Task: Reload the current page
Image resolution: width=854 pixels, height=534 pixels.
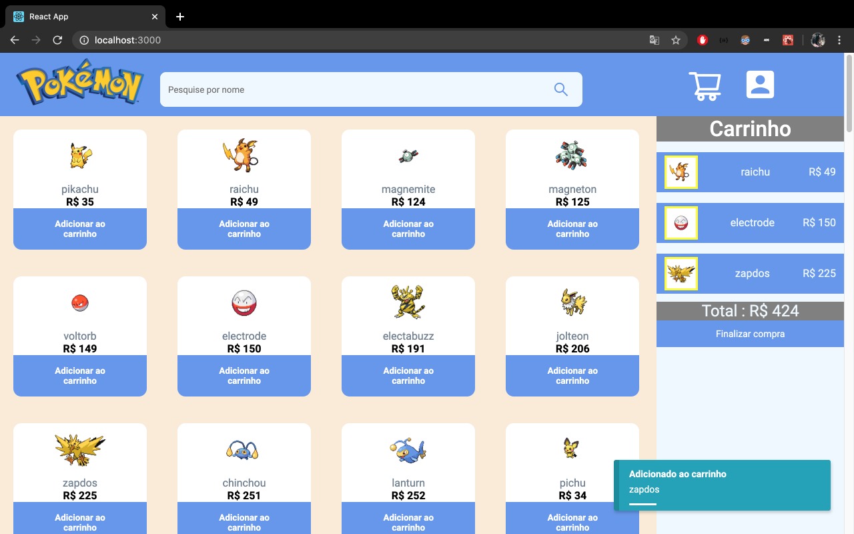Action: 57,40
